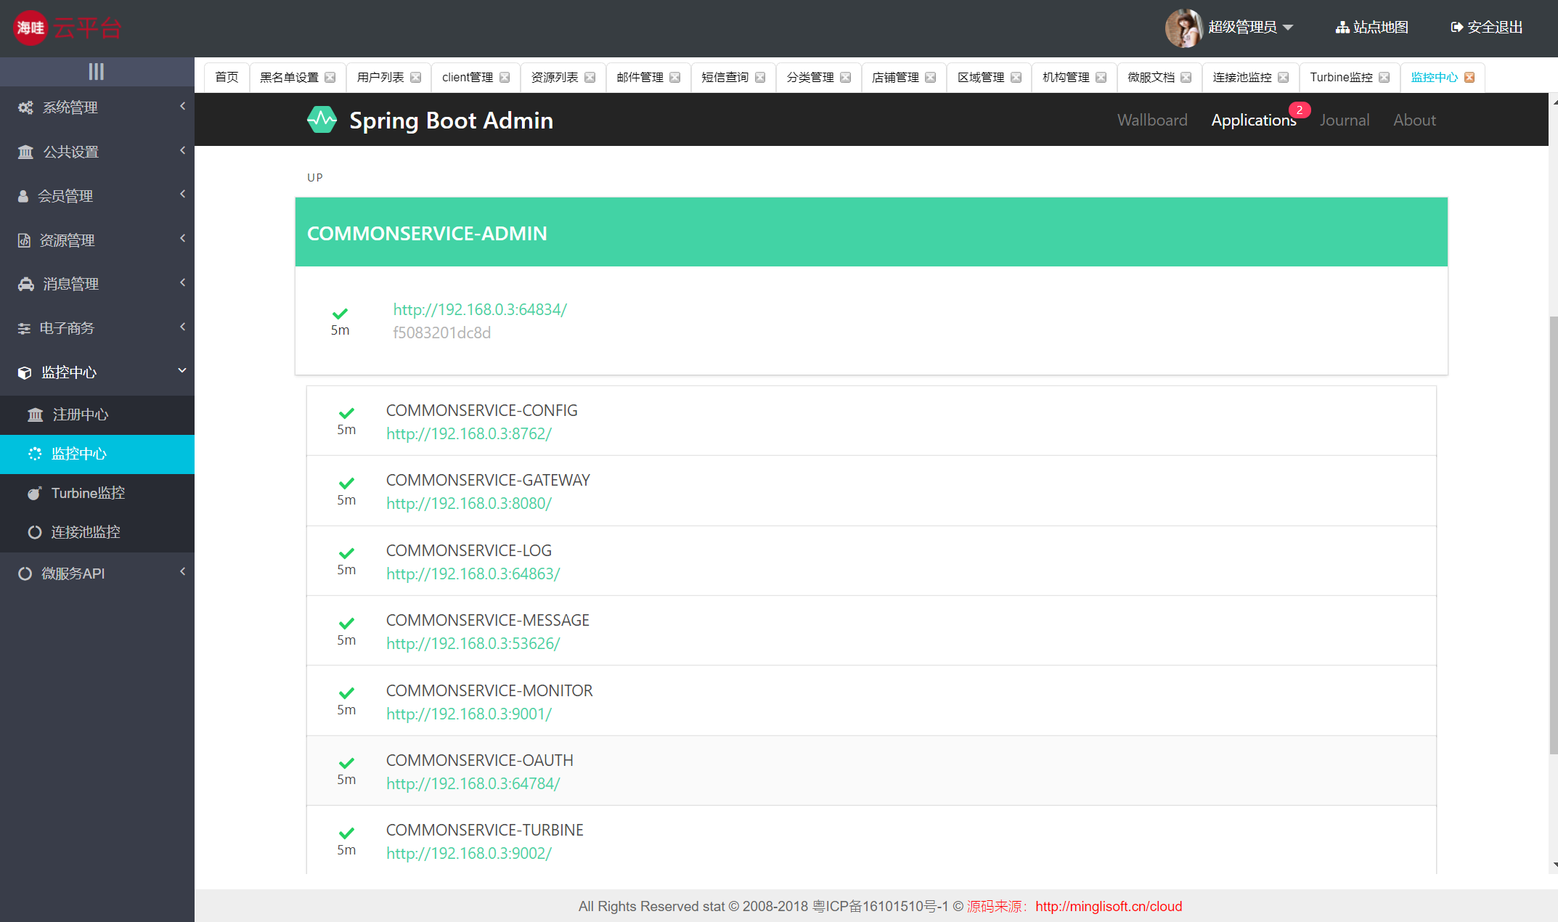Viewport: 1558px width, 922px height.
Task: Open 连接池监控 in the sidebar
Action: 85,532
